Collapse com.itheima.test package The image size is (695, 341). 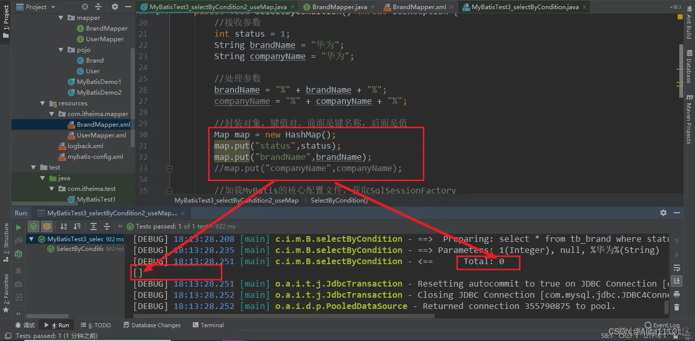52,189
